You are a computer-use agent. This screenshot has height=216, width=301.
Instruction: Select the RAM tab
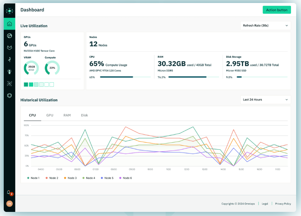(x=67, y=115)
